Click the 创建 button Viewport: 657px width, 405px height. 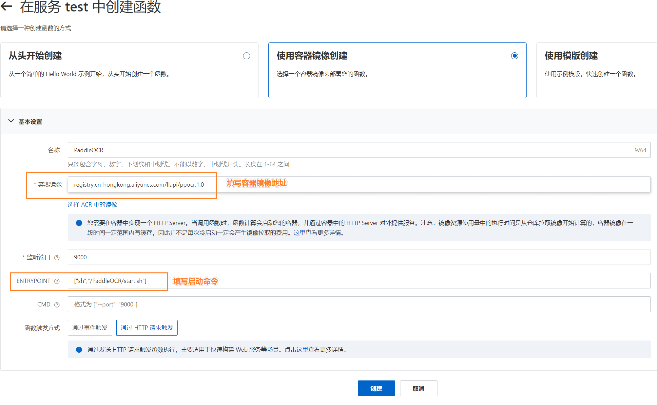coord(376,388)
